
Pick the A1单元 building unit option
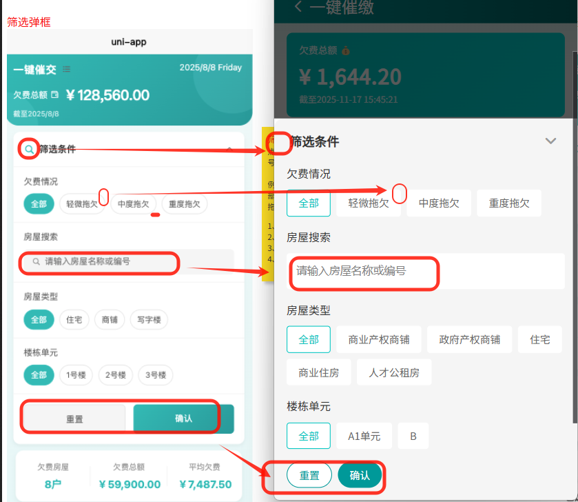click(x=364, y=436)
